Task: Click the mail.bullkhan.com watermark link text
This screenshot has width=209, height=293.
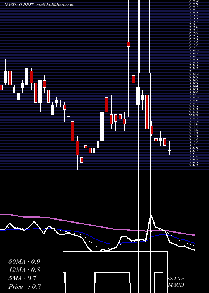Action: tap(55, 5)
